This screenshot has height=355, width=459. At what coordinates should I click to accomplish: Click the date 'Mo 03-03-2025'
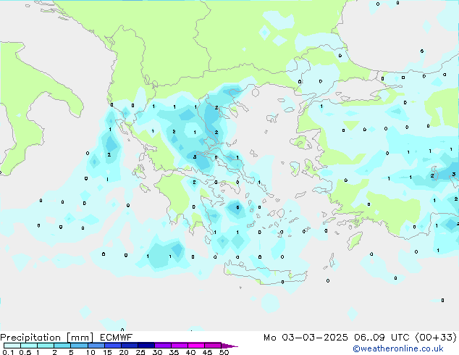306,338
